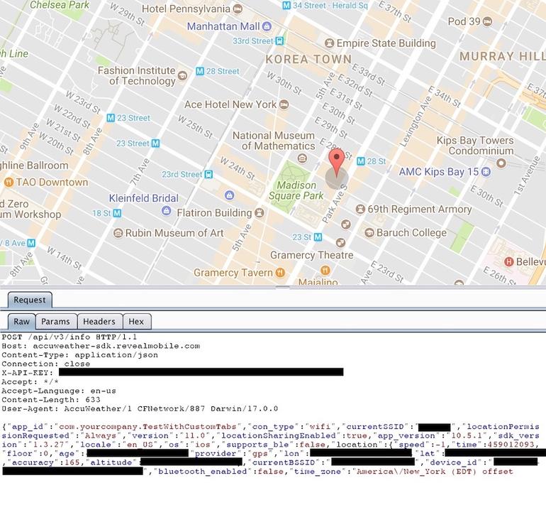Click the Chelsea Park label
Image resolution: width=546 pixels, height=505 pixels.
tap(60, 5)
